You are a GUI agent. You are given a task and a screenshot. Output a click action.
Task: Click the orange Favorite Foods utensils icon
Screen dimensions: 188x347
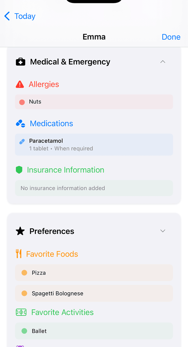coord(19,253)
